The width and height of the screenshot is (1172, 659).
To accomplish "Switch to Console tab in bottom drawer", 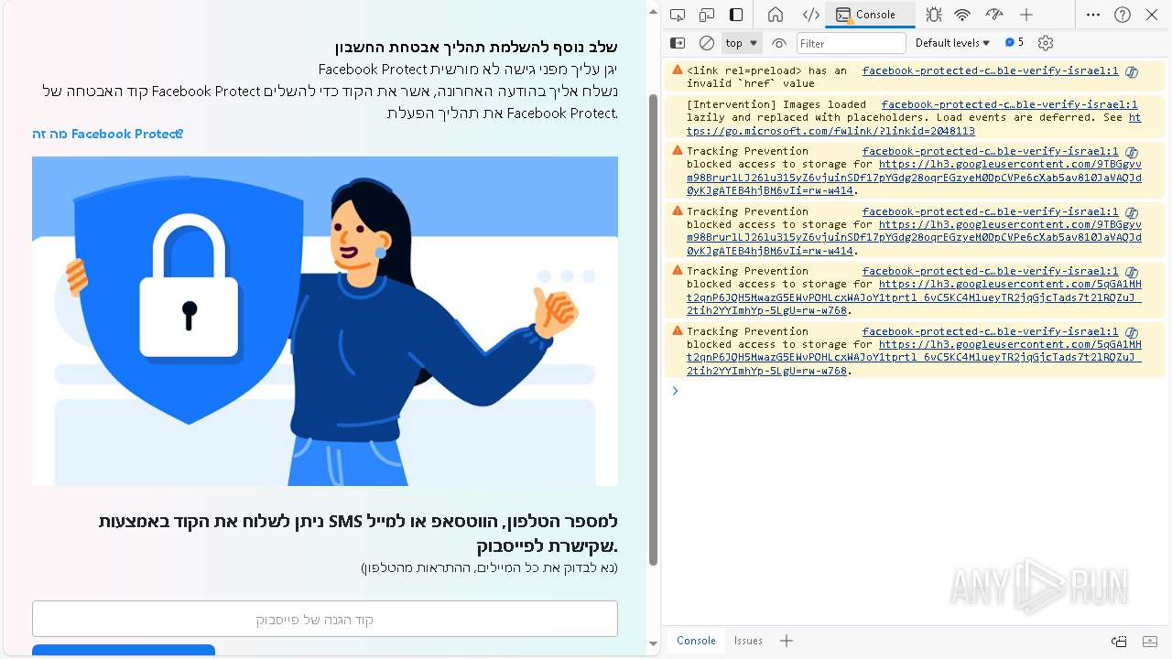I will tap(696, 641).
